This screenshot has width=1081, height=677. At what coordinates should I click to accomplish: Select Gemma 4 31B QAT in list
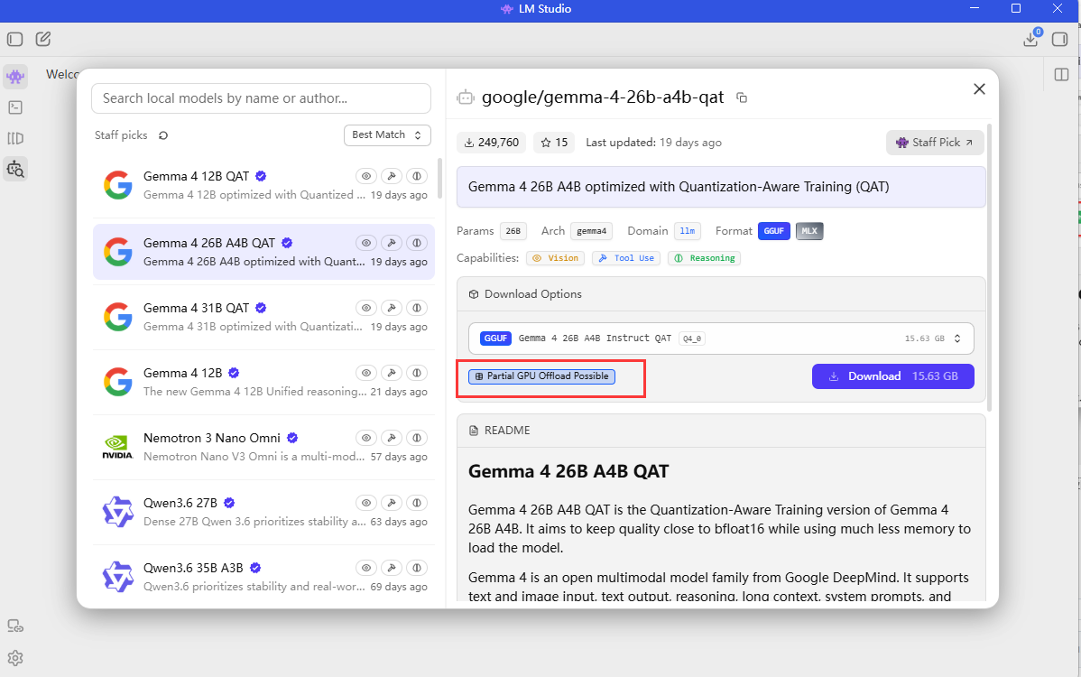click(264, 317)
